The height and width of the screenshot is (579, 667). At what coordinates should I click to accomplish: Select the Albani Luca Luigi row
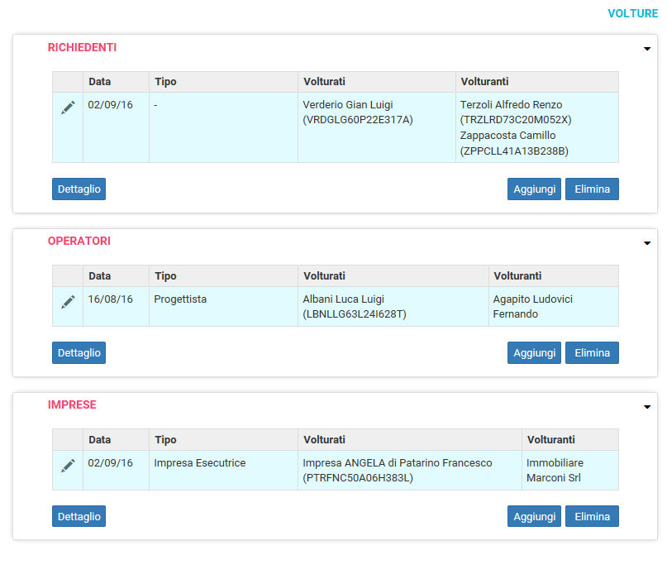[336, 307]
